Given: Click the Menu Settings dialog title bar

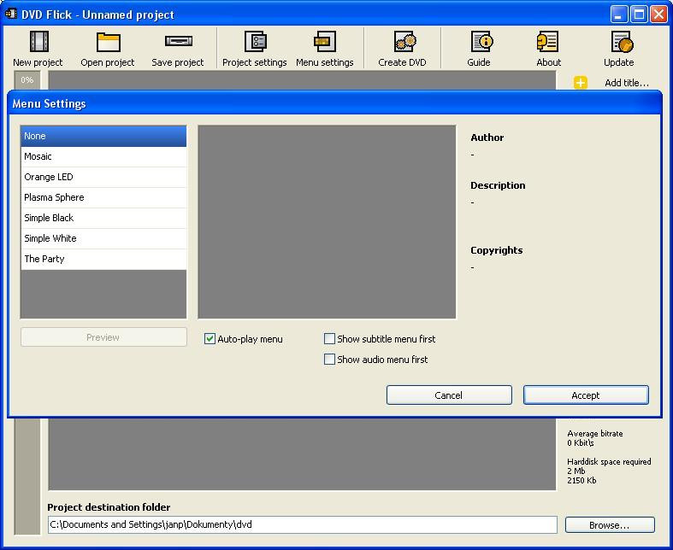Looking at the screenshot, I should pos(334,103).
